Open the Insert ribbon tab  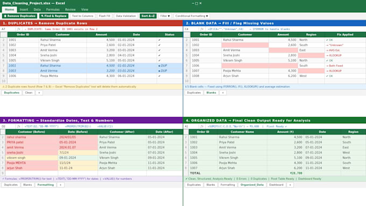click(x=24, y=10)
